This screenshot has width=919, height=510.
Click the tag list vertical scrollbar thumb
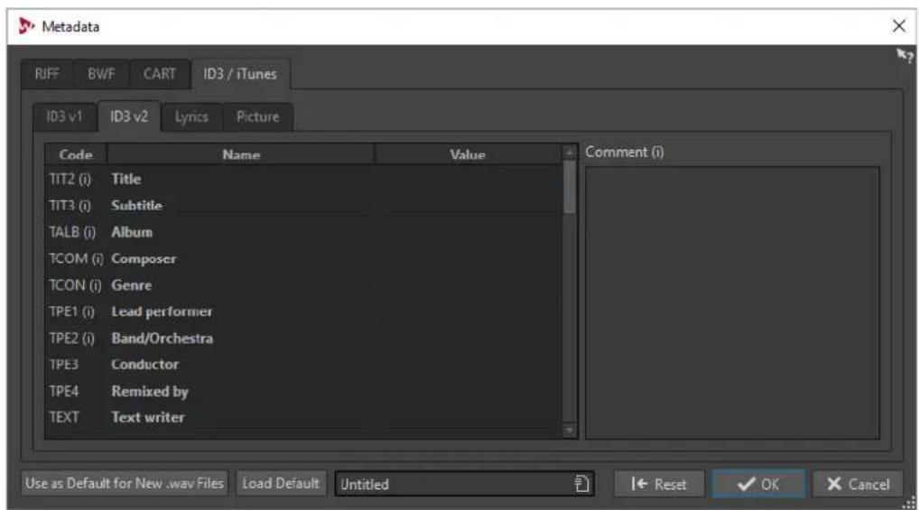pos(569,187)
